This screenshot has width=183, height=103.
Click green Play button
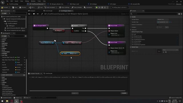[x=97, y=7]
